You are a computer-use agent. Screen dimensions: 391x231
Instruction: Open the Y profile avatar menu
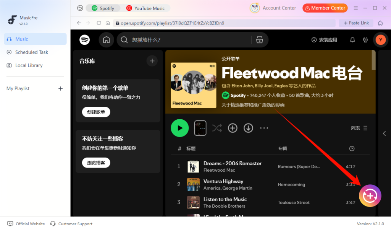point(381,40)
